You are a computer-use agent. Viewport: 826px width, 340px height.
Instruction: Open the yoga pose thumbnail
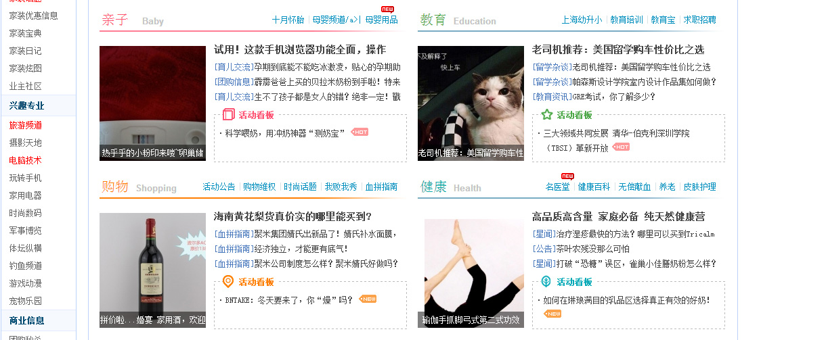[471, 270]
